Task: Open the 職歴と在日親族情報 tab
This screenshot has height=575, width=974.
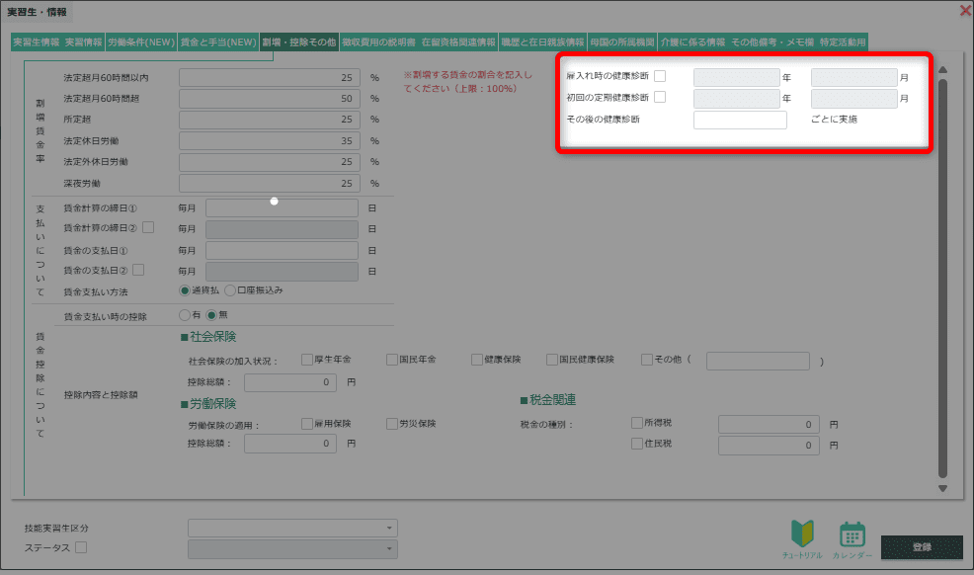Action: 542,42
